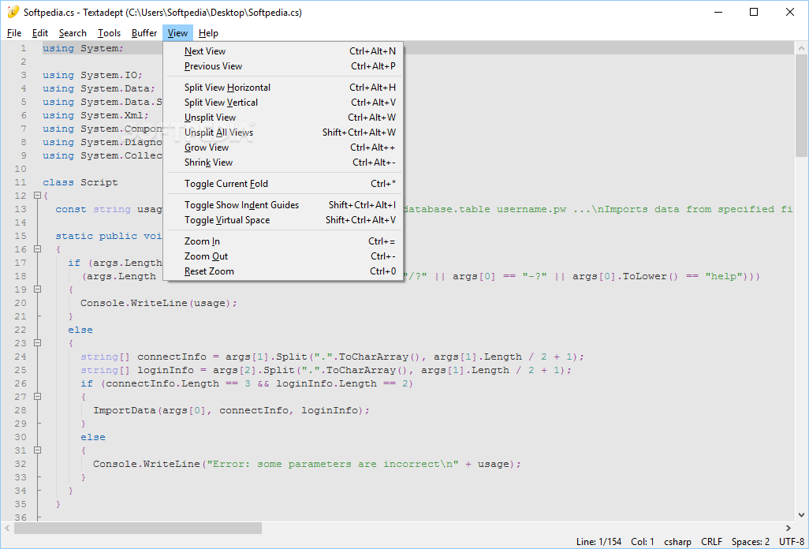Click the Spaces: 2 indentation indicator
The image size is (809, 549).
pos(751,542)
